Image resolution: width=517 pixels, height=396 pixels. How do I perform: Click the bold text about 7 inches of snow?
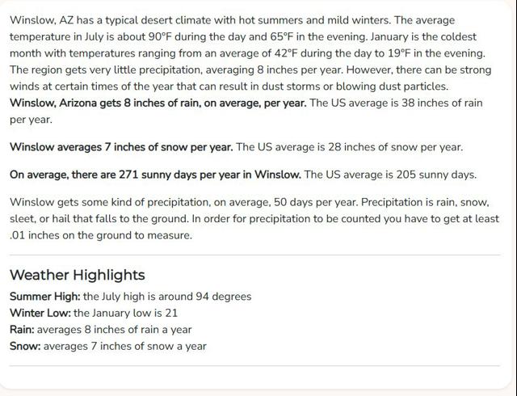121,147
